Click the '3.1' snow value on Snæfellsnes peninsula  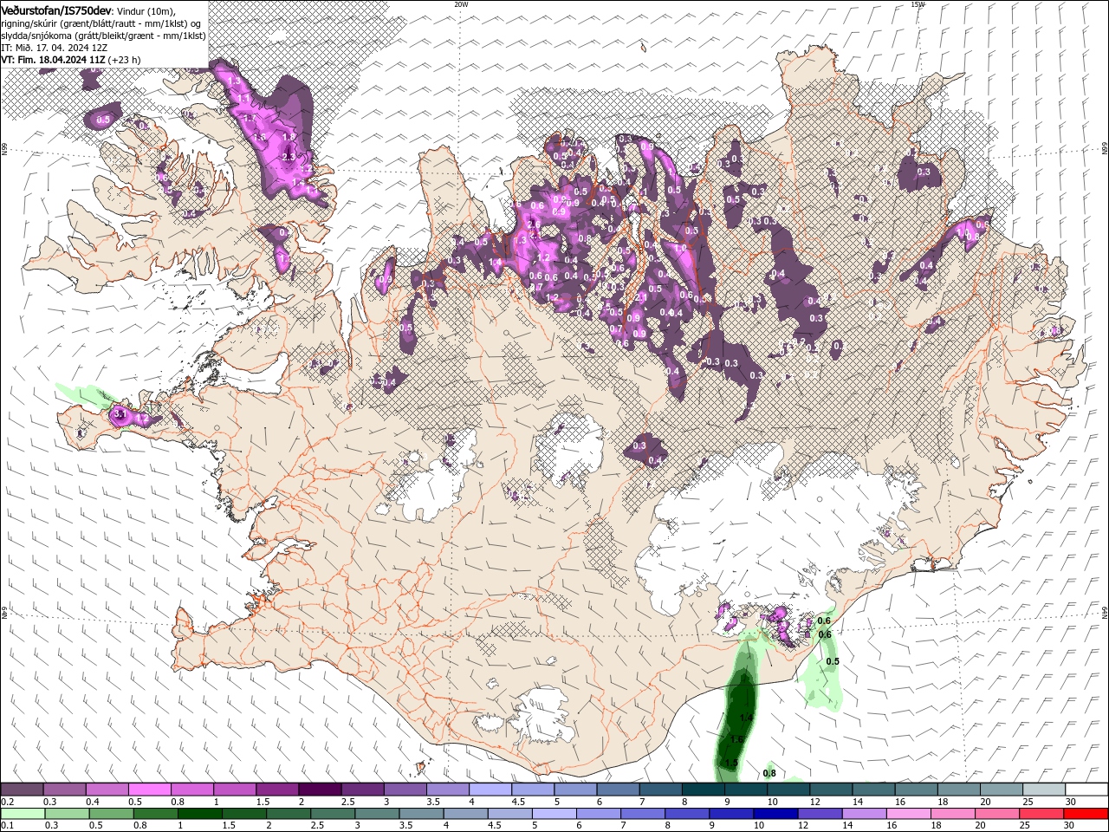click(x=120, y=416)
